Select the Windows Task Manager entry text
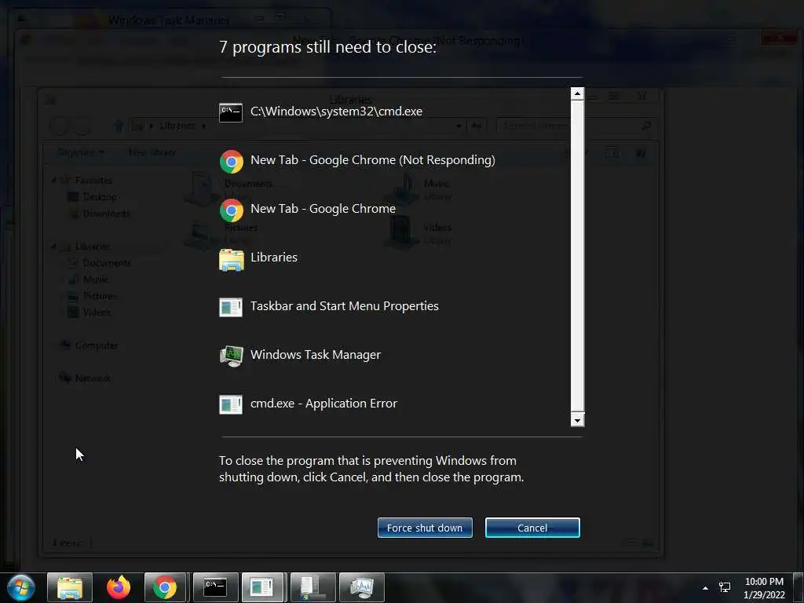804x603 pixels. [316, 355]
